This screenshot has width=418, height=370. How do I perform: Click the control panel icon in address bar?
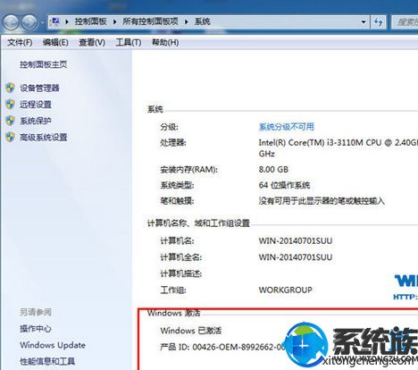(55, 21)
